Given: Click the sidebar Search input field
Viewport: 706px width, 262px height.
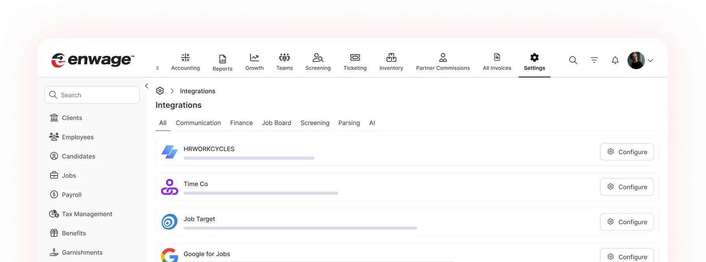Looking at the screenshot, I should tap(92, 95).
